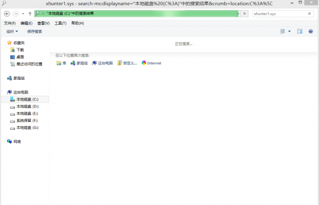
Task: Open the 编辑(E) menu
Action: pyautogui.click(x=27, y=23)
